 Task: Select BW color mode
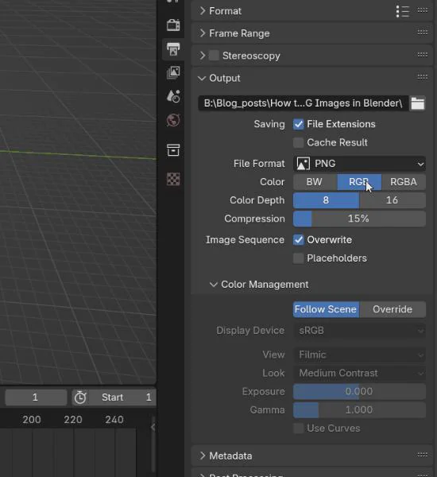(315, 182)
